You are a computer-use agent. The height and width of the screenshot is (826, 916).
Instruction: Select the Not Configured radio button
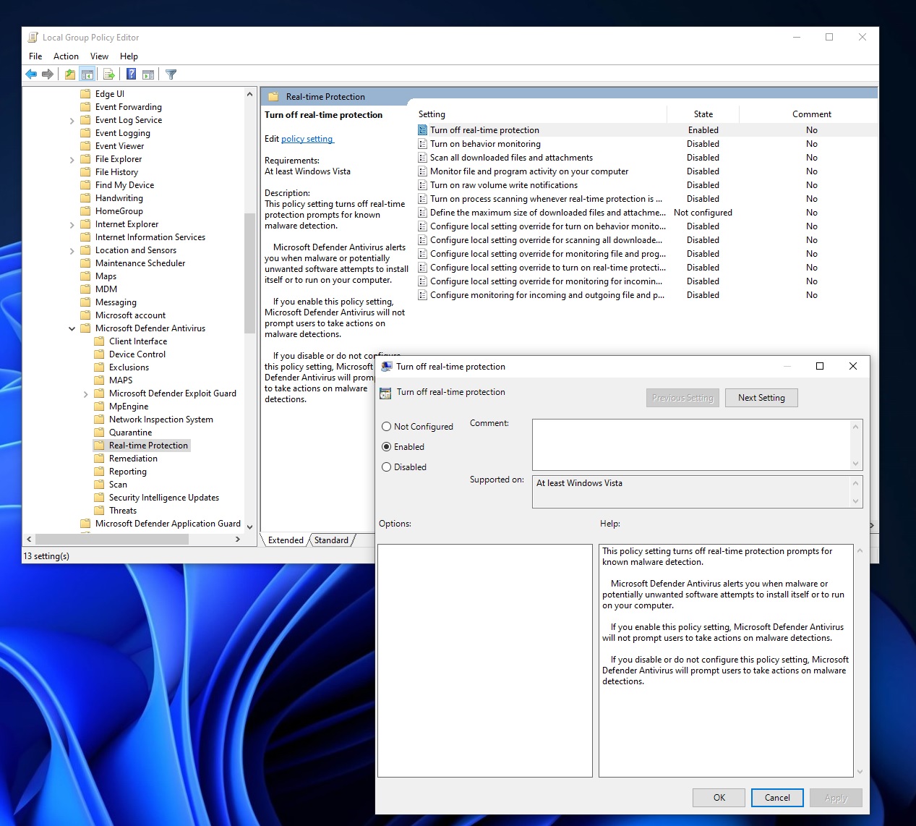[x=386, y=427]
